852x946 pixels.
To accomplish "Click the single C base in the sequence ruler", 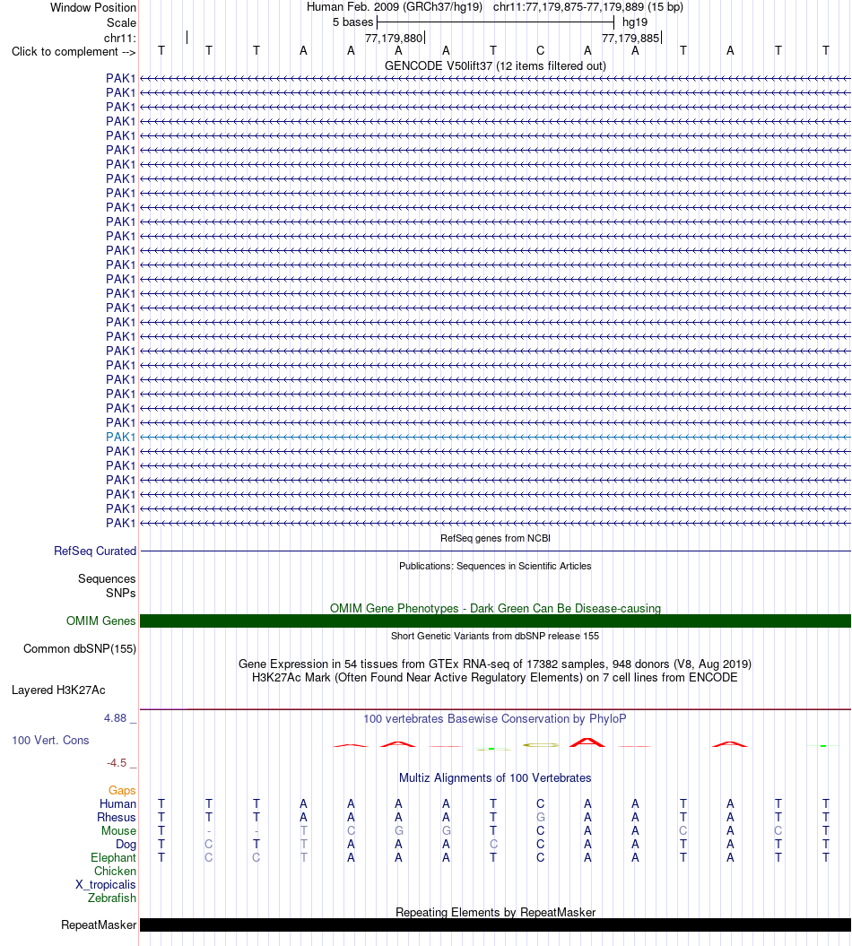I will [x=541, y=51].
